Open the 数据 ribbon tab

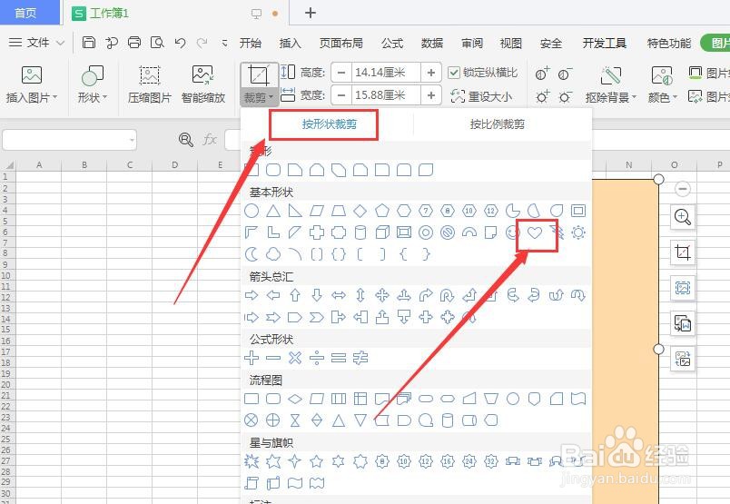tap(432, 44)
